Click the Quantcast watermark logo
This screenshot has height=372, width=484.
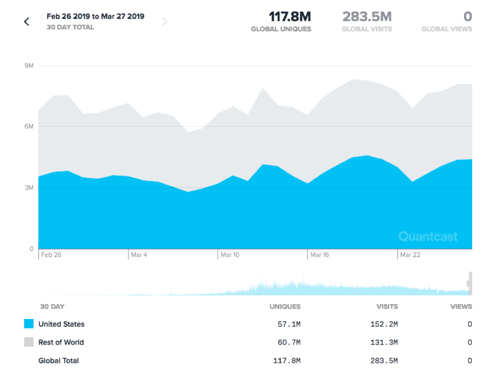point(428,236)
